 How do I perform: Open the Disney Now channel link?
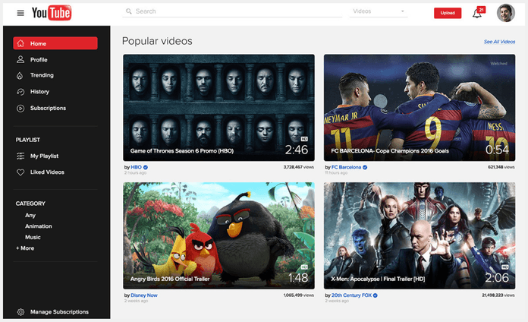tap(144, 295)
